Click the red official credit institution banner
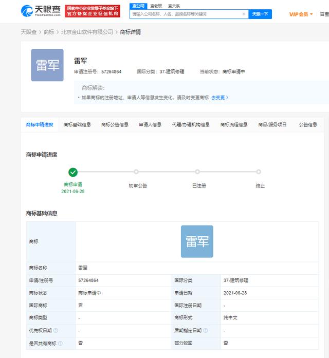This screenshot has height=358, width=329. pyautogui.click(x=93, y=11)
